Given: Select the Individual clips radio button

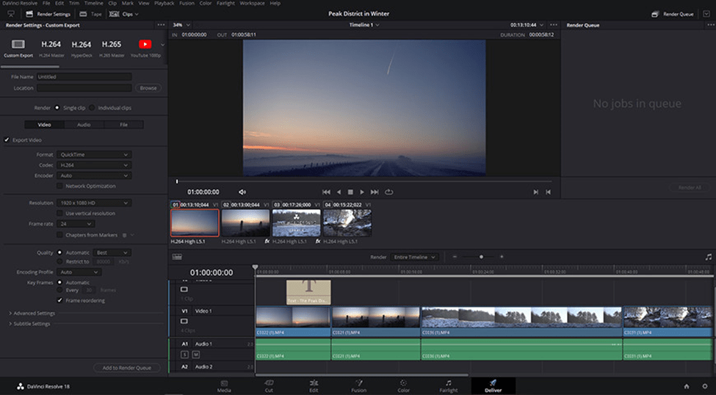Looking at the screenshot, I should [x=92, y=108].
